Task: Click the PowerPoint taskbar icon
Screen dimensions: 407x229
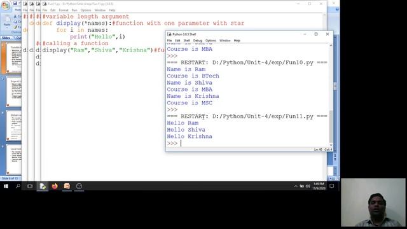Action: tap(67, 186)
